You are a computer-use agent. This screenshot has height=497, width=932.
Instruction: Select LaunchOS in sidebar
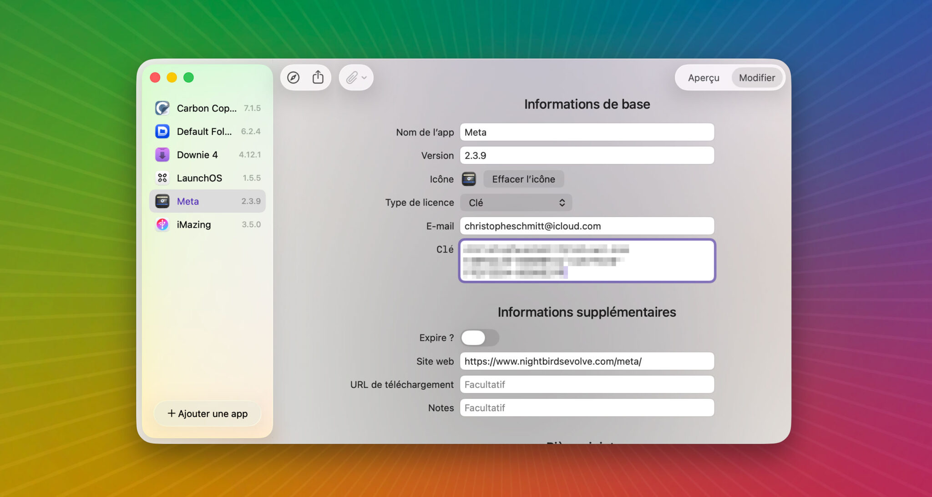[x=208, y=178]
